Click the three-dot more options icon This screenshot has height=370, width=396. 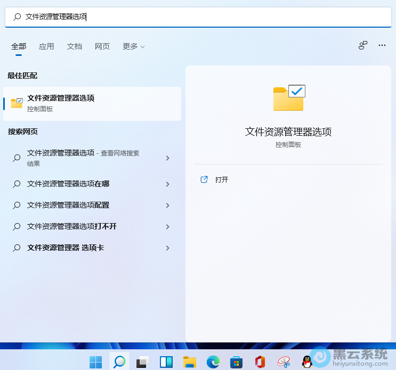(x=382, y=46)
